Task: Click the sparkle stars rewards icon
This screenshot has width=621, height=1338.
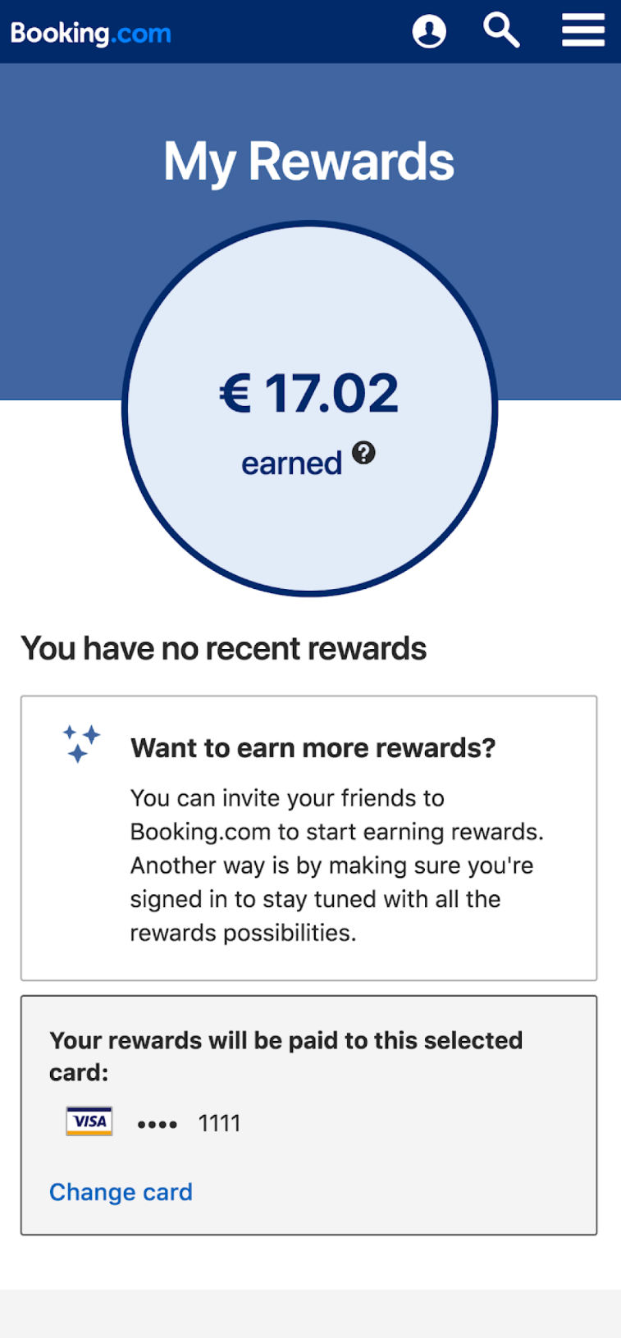Action: pyautogui.click(x=80, y=742)
